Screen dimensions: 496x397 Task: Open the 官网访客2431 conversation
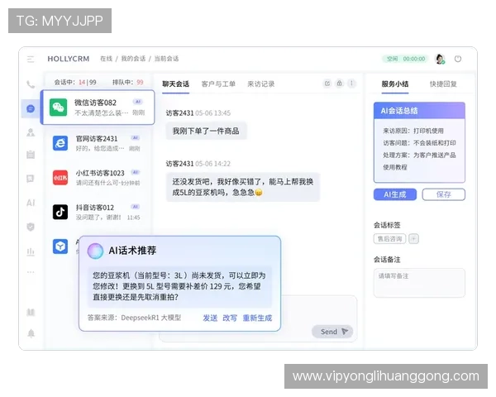98,143
